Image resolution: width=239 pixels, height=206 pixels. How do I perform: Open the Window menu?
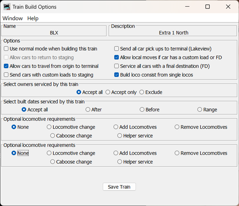point(12,18)
